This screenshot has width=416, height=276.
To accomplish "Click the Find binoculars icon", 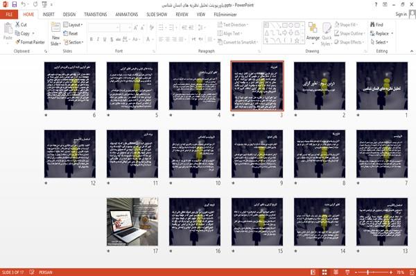I will [372, 25].
